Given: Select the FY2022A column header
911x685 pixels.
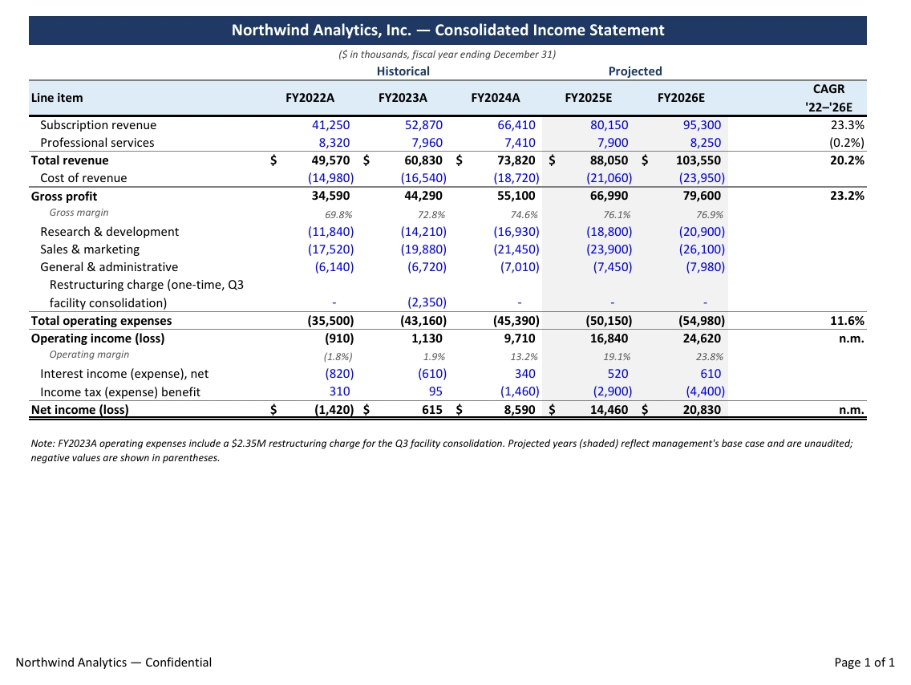Looking at the screenshot, I should [x=310, y=98].
